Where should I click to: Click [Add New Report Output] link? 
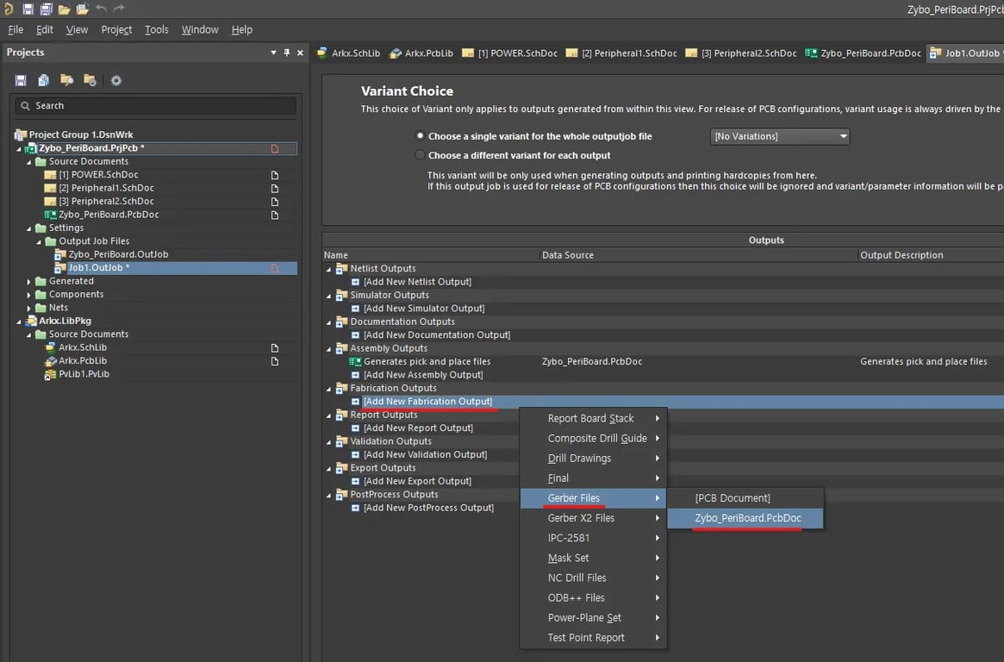[x=418, y=428]
